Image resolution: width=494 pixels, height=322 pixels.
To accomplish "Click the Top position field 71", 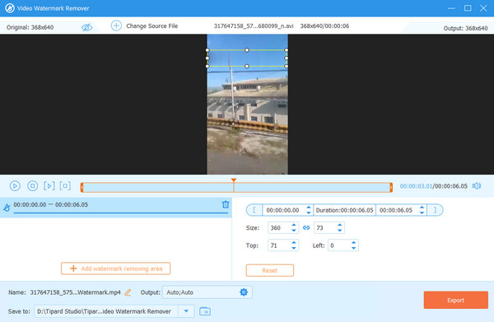I will (279, 245).
